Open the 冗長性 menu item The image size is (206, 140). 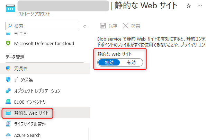tap(45, 68)
